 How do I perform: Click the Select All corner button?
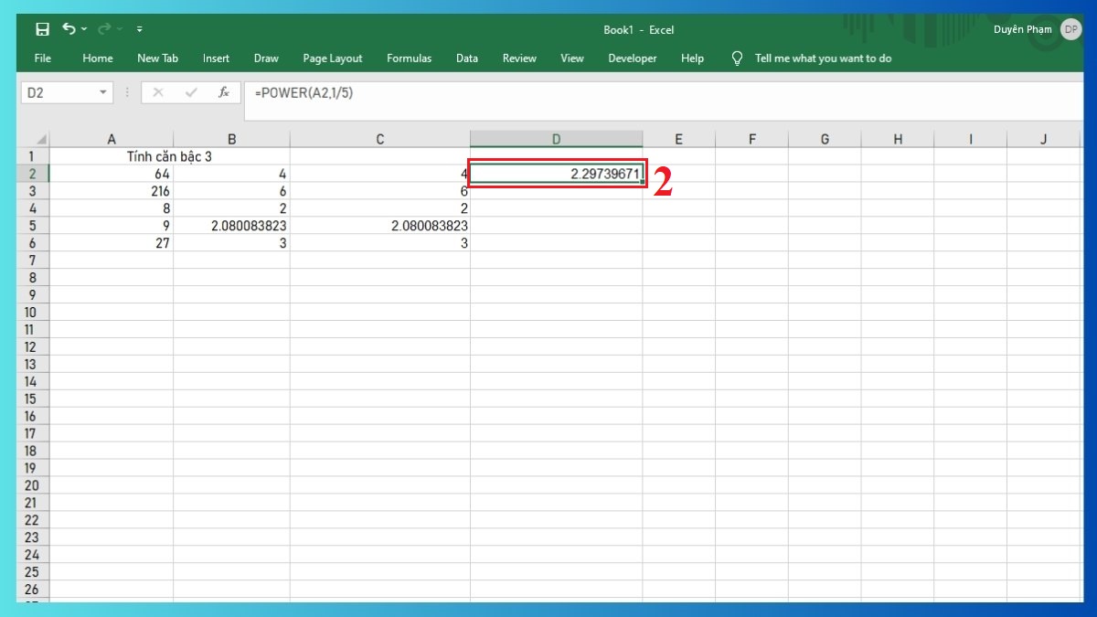40,138
